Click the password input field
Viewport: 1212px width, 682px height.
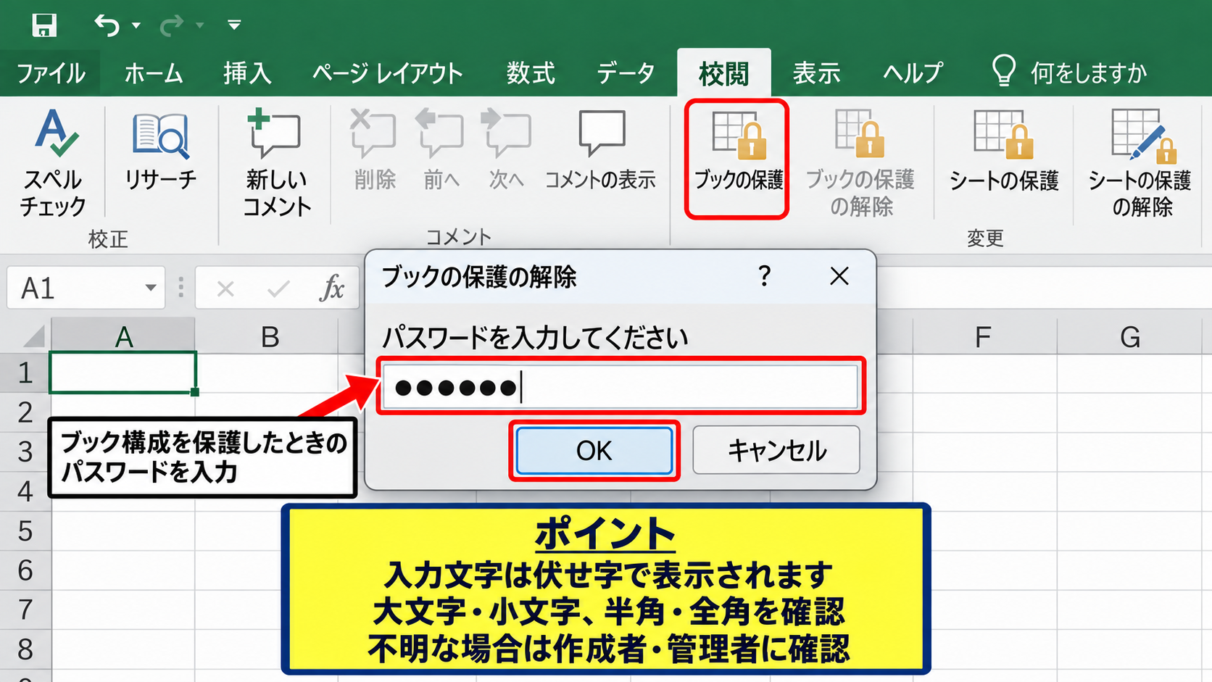620,387
